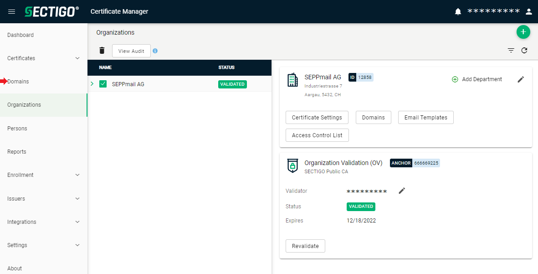Click the expiry date 12/18/2022
538x274 pixels.
click(361, 221)
